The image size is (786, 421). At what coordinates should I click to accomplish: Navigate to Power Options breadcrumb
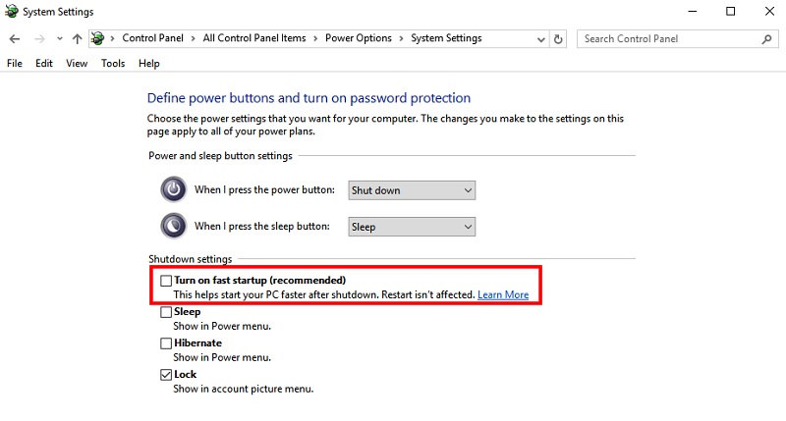(x=359, y=38)
